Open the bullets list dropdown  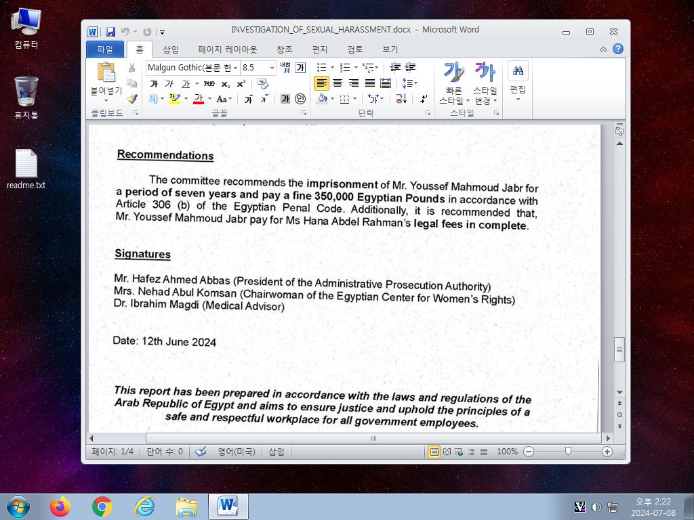(x=332, y=67)
